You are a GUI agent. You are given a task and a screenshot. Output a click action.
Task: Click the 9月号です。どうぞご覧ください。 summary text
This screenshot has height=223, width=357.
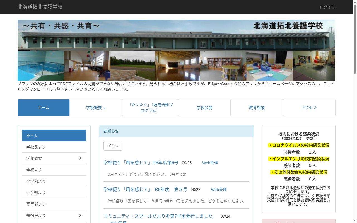tap(138, 174)
